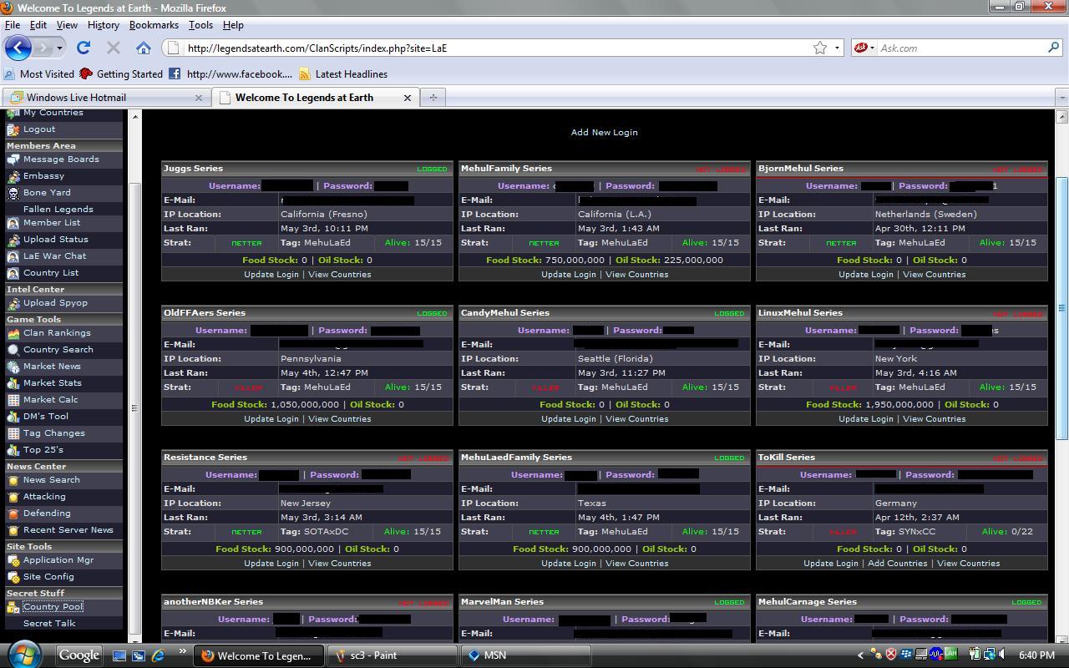
Task: Click Update Login for CandyMehul Series
Action: 568,418
